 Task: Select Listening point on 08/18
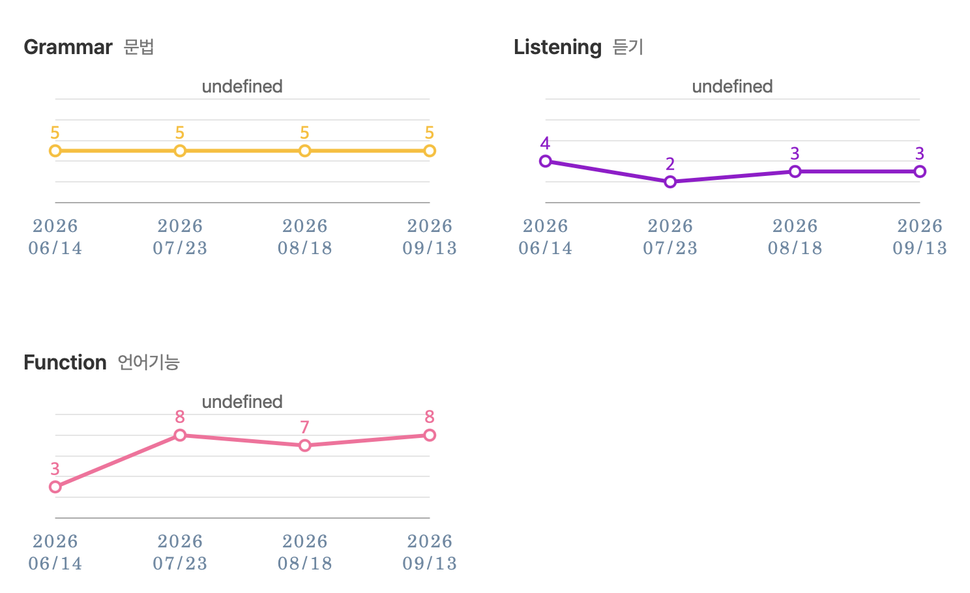pos(795,171)
